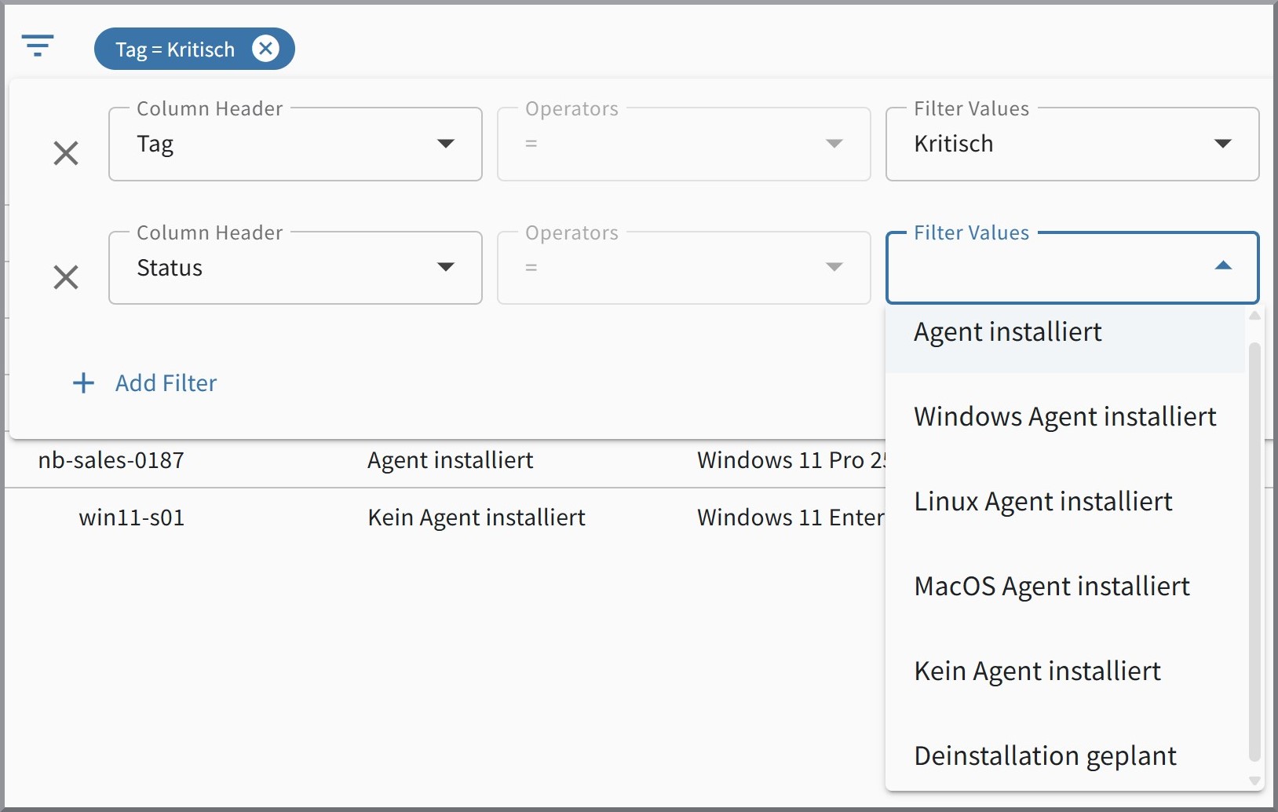Viewport: 1278px width, 812px height.
Task: Click the Tag = Kritisch chip label
Action: coord(175,49)
